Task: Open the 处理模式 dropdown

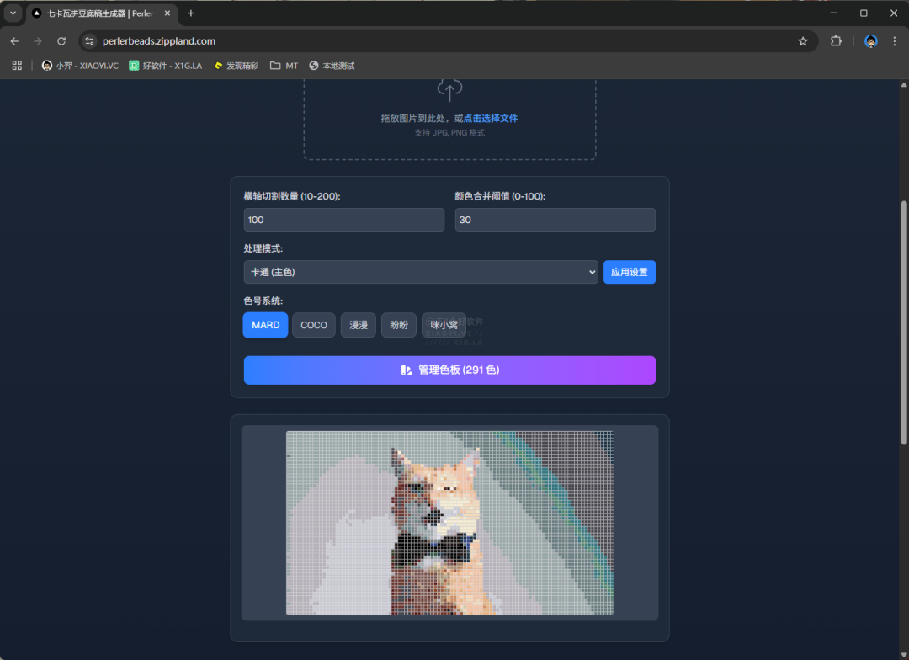Action: (x=421, y=272)
